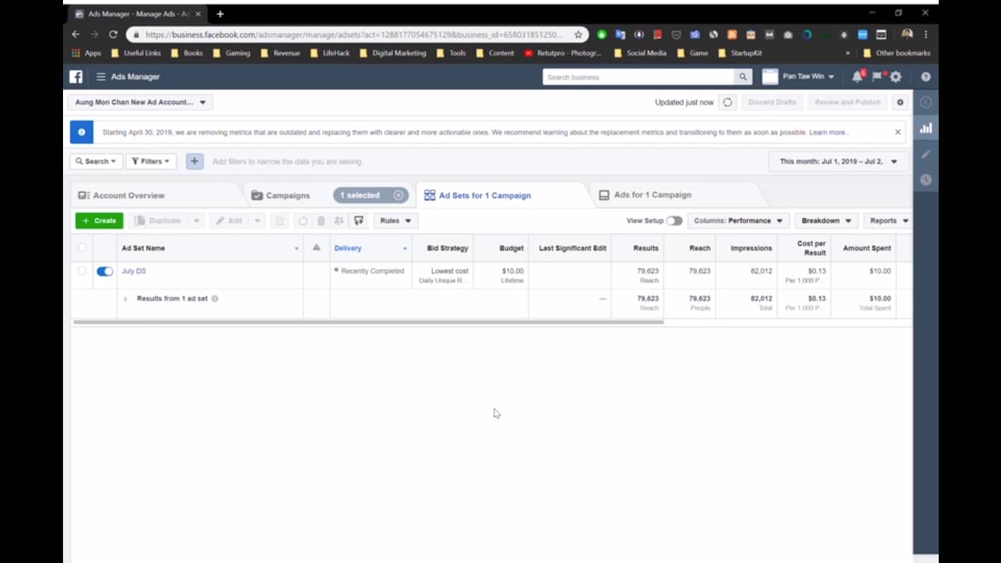Clear the 1 selected pill

tap(398, 195)
